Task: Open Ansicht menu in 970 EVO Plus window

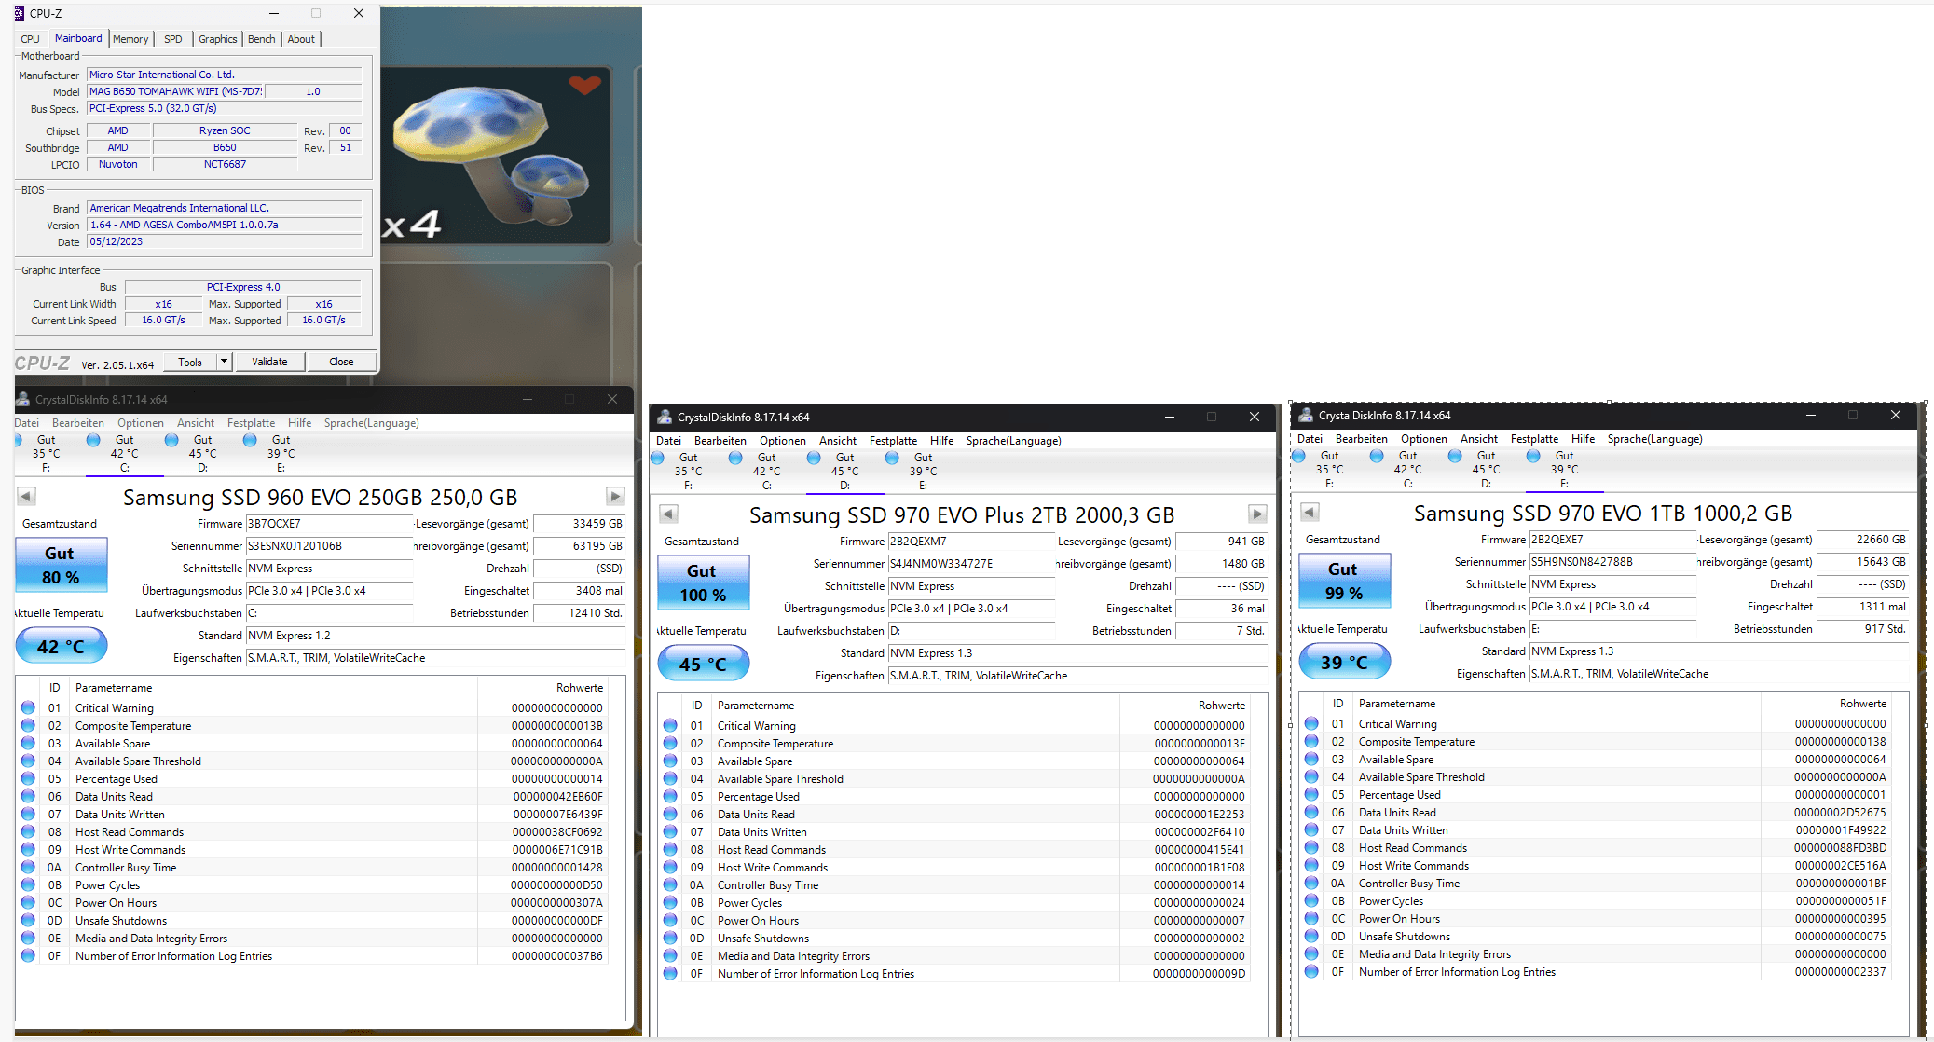Action: [838, 441]
